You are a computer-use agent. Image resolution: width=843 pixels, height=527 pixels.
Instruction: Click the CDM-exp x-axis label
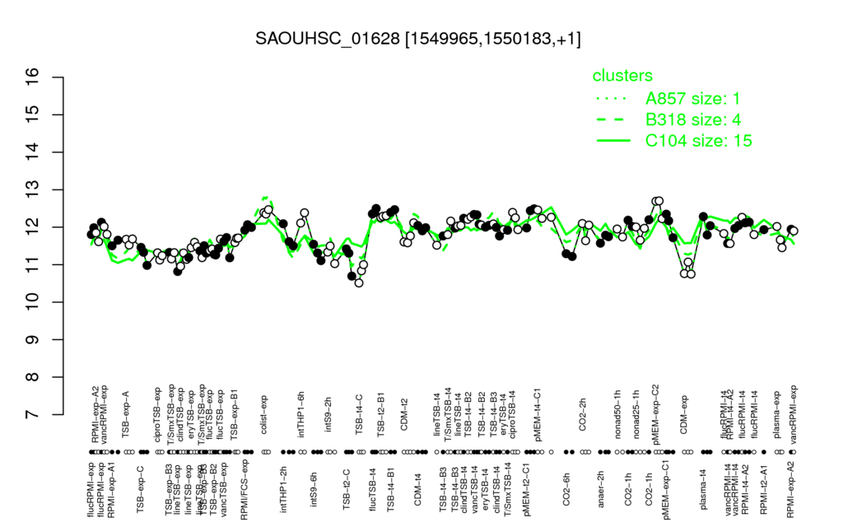(684, 415)
